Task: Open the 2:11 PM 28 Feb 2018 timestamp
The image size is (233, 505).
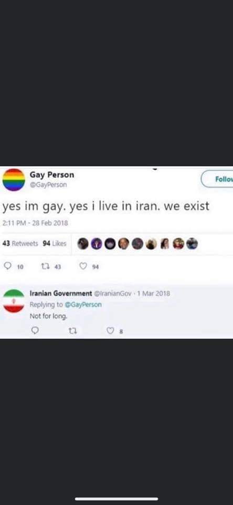Action: [x=35, y=223]
